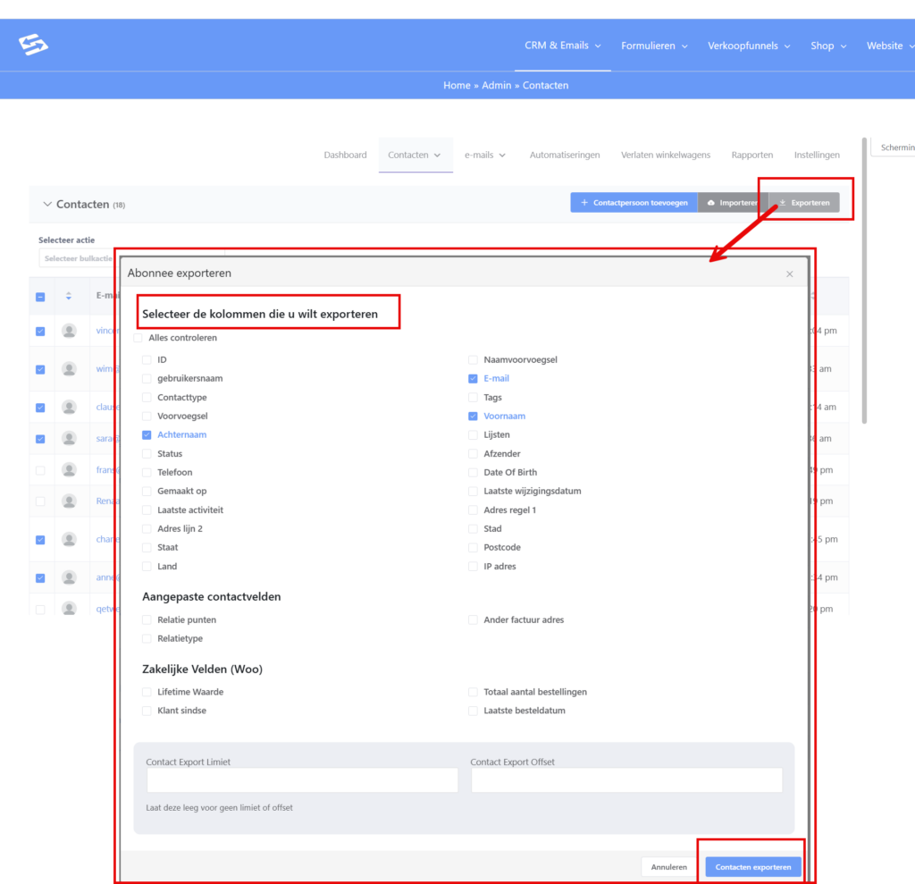This screenshot has width=915, height=884.
Task: Click the Contacten exporteren button
Action: 752,867
